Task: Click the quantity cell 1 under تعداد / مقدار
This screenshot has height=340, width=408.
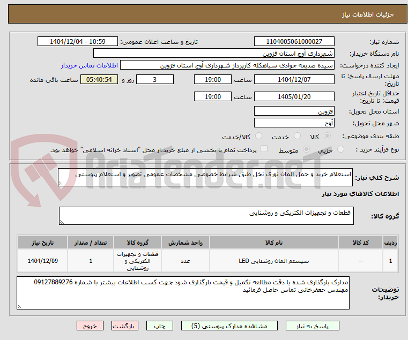Action: pyautogui.click(x=91, y=261)
